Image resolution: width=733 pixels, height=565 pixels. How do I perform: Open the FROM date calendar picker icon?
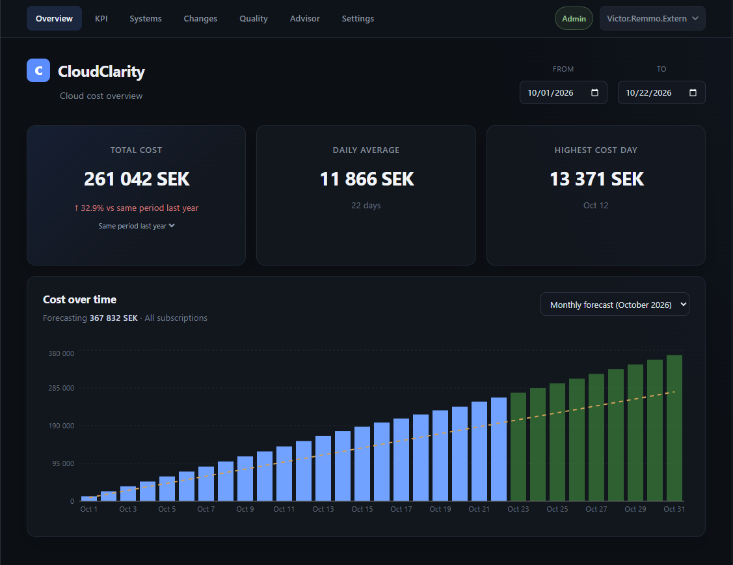[x=594, y=92]
